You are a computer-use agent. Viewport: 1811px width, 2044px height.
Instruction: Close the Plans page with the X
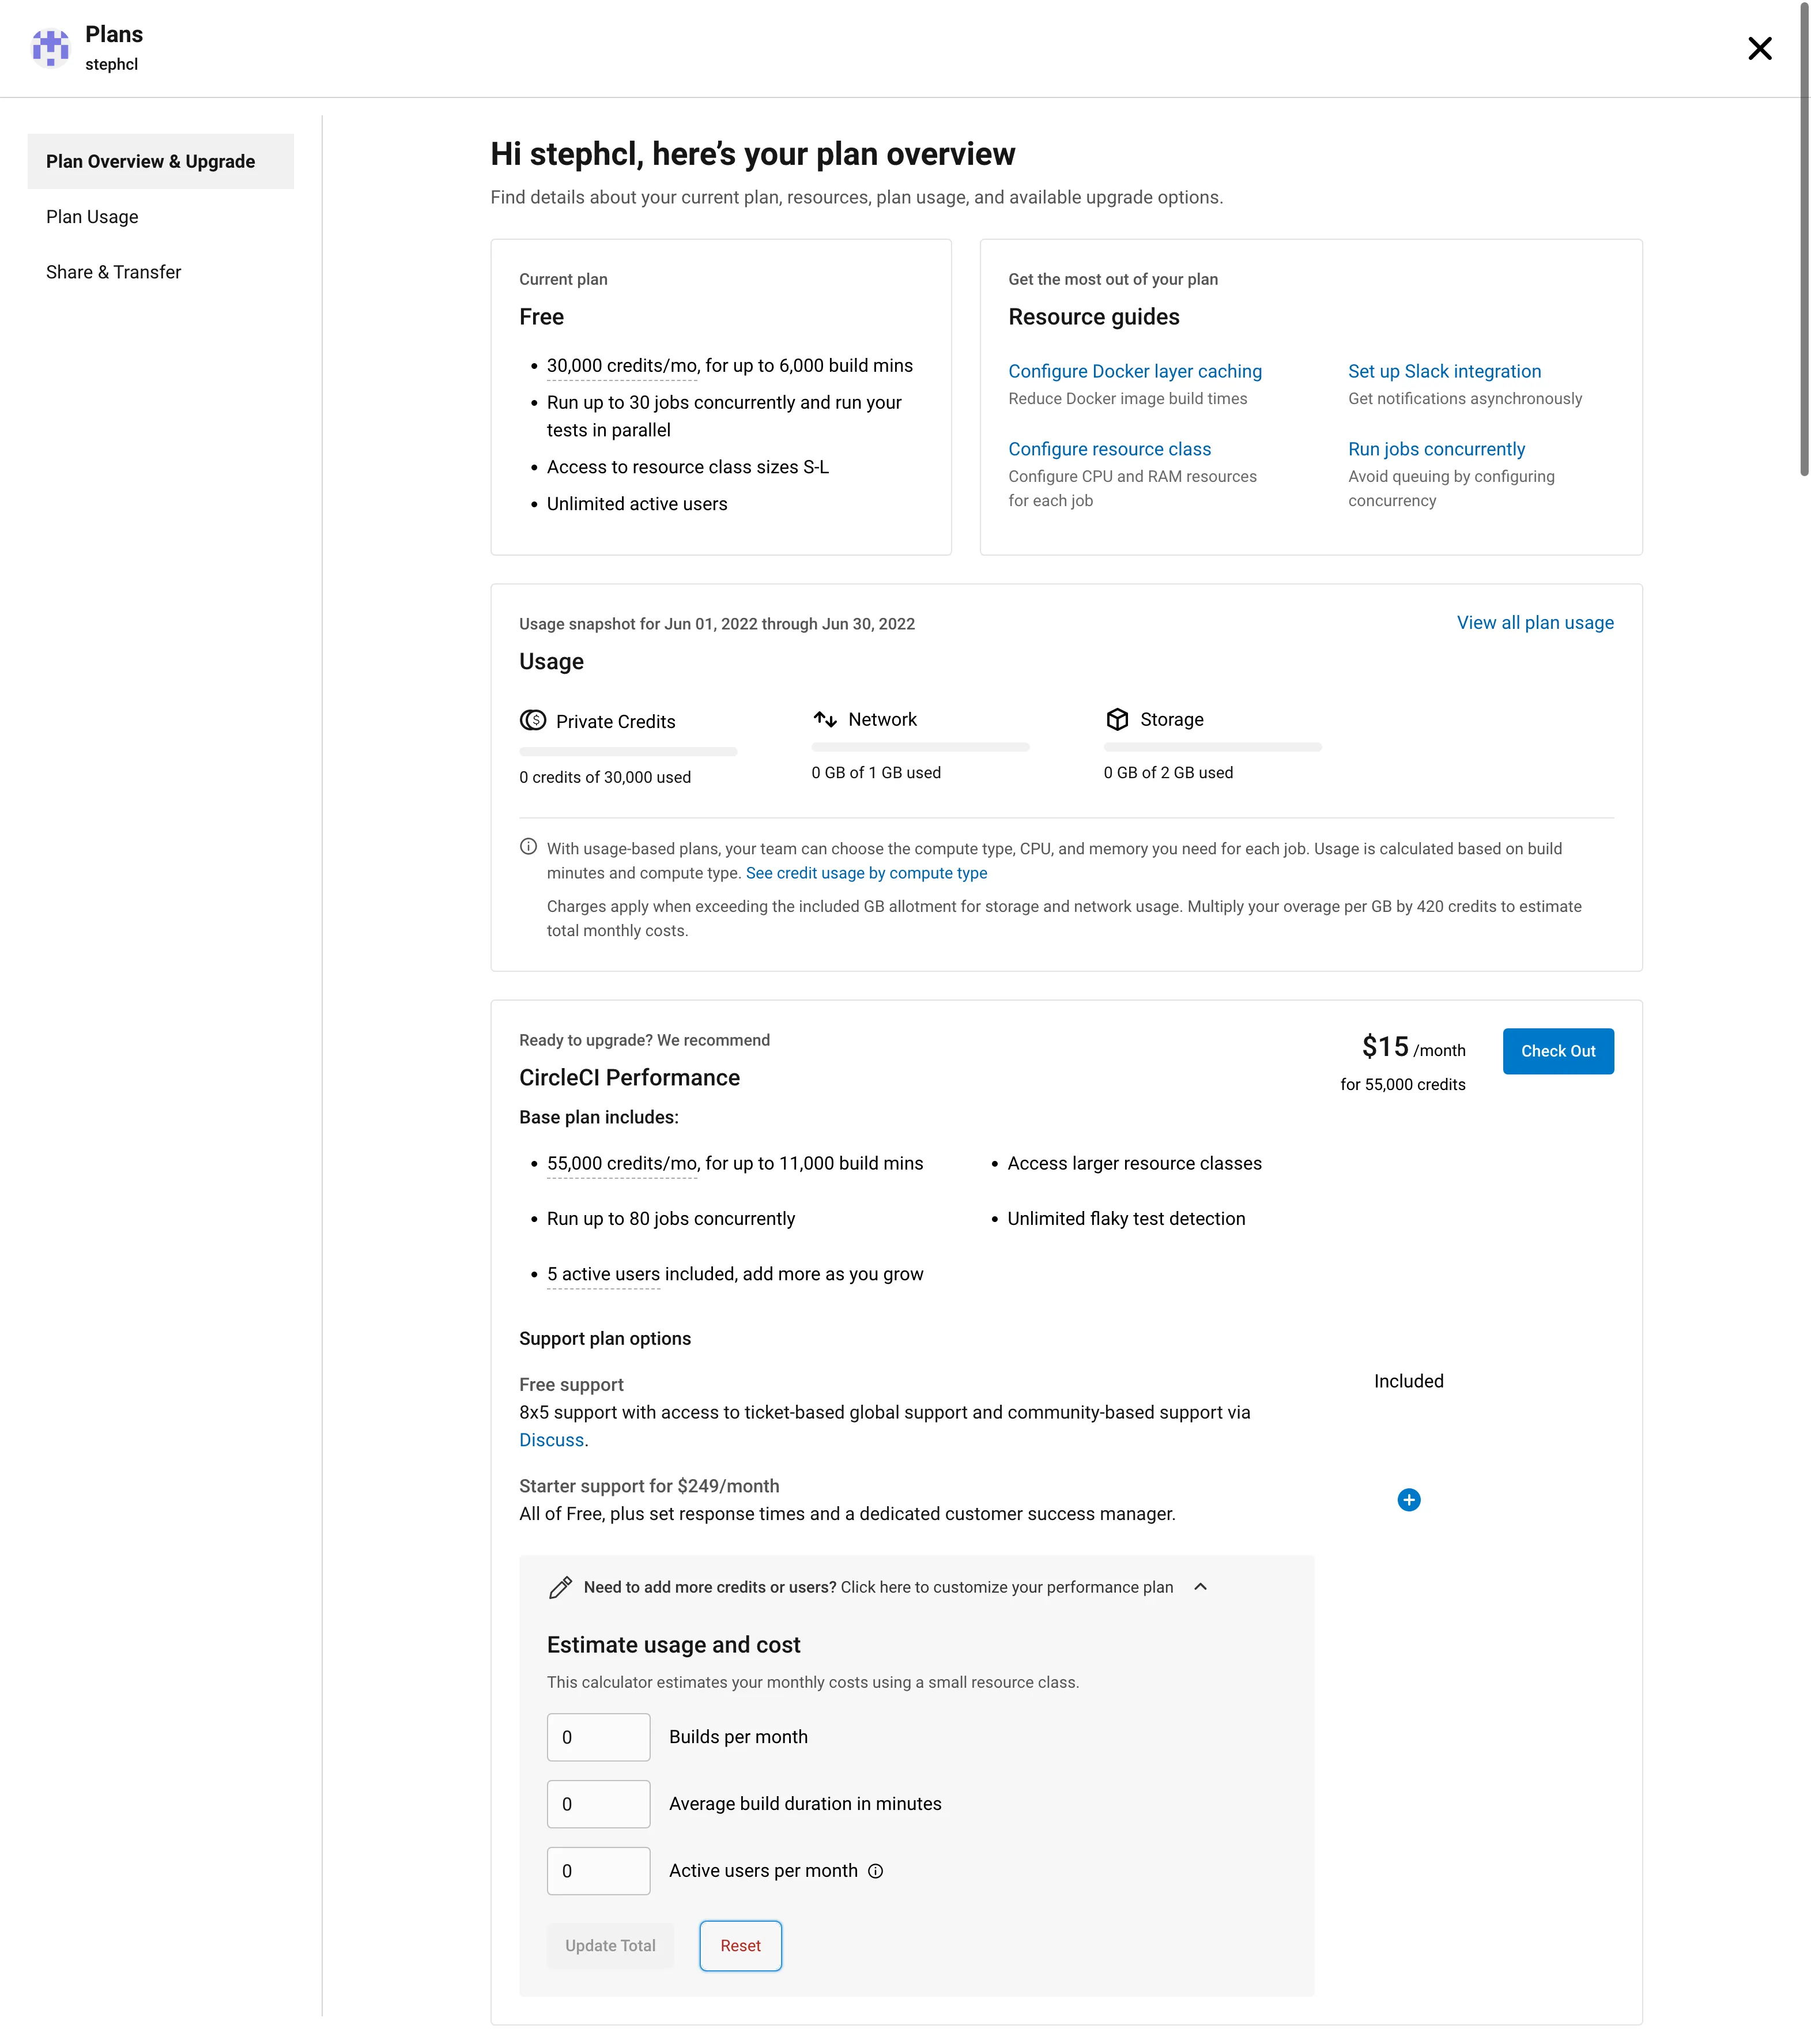tap(1759, 48)
